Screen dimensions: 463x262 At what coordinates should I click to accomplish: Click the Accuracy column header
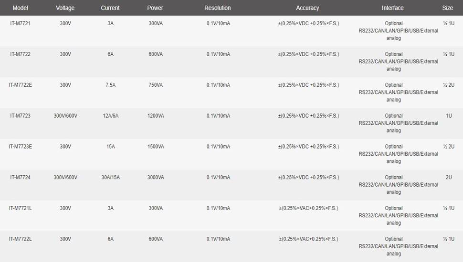(x=307, y=8)
